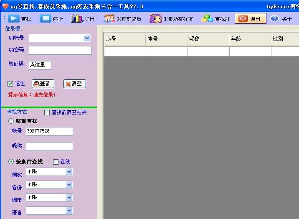Viewport: 299px width, 219px height.
Task: Click the 停止 toolbar label
Action: coord(58,19)
